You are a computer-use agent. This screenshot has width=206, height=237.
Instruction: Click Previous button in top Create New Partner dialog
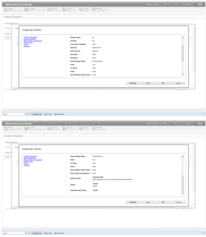tap(133, 83)
